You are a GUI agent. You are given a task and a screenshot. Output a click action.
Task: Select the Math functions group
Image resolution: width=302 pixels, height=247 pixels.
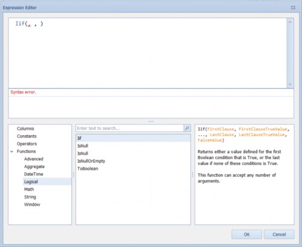pyautogui.click(x=29, y=189)
